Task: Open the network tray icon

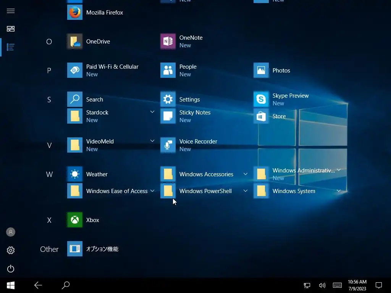Action: pos(307,285)
